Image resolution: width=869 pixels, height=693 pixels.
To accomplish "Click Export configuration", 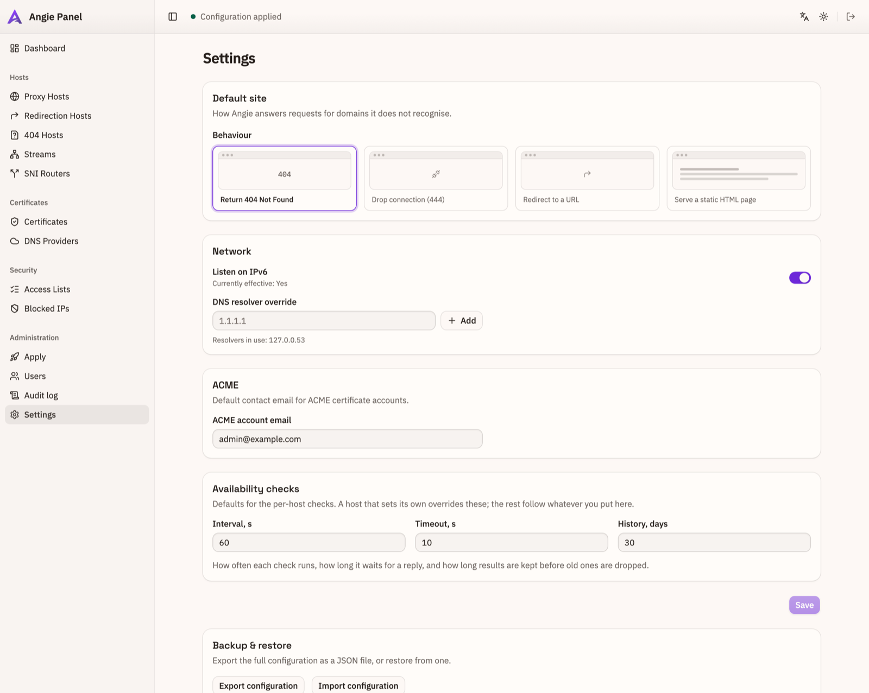I will point(259,685).
